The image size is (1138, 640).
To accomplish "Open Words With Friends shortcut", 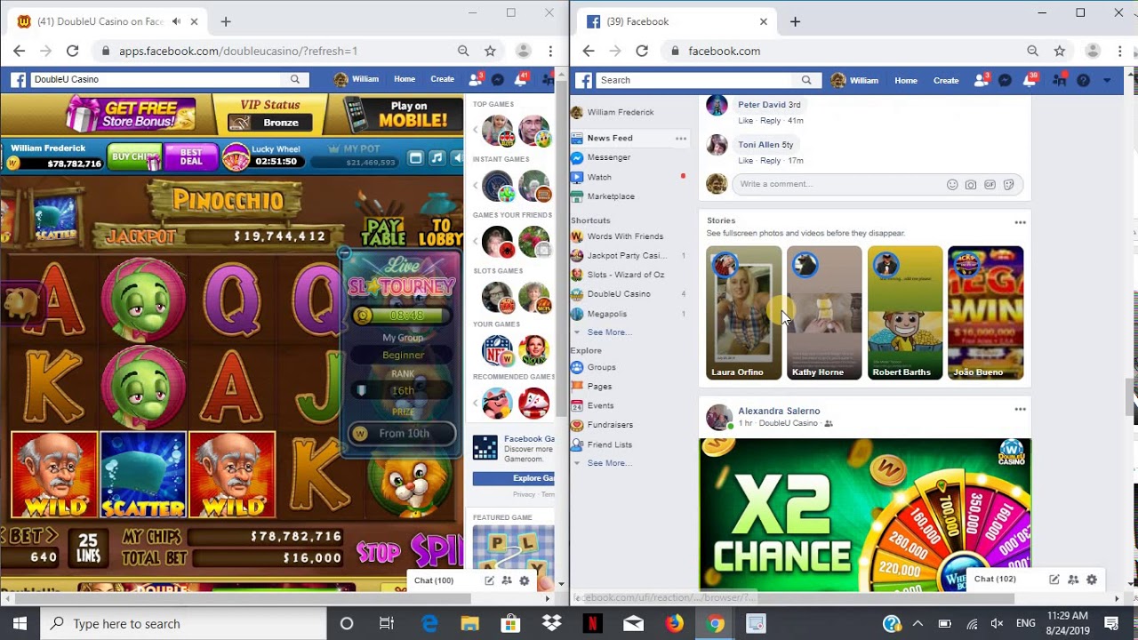I will (625, 236).
